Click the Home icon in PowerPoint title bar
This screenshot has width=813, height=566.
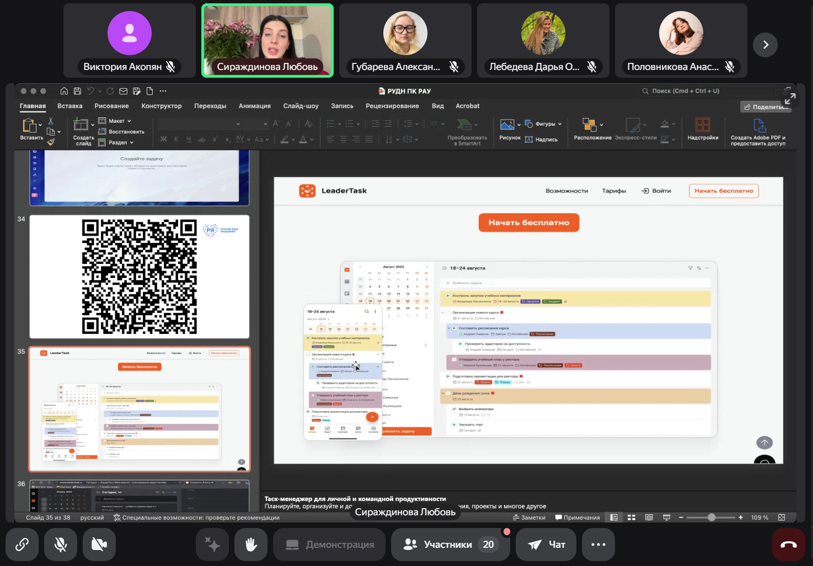coord(64,91)
